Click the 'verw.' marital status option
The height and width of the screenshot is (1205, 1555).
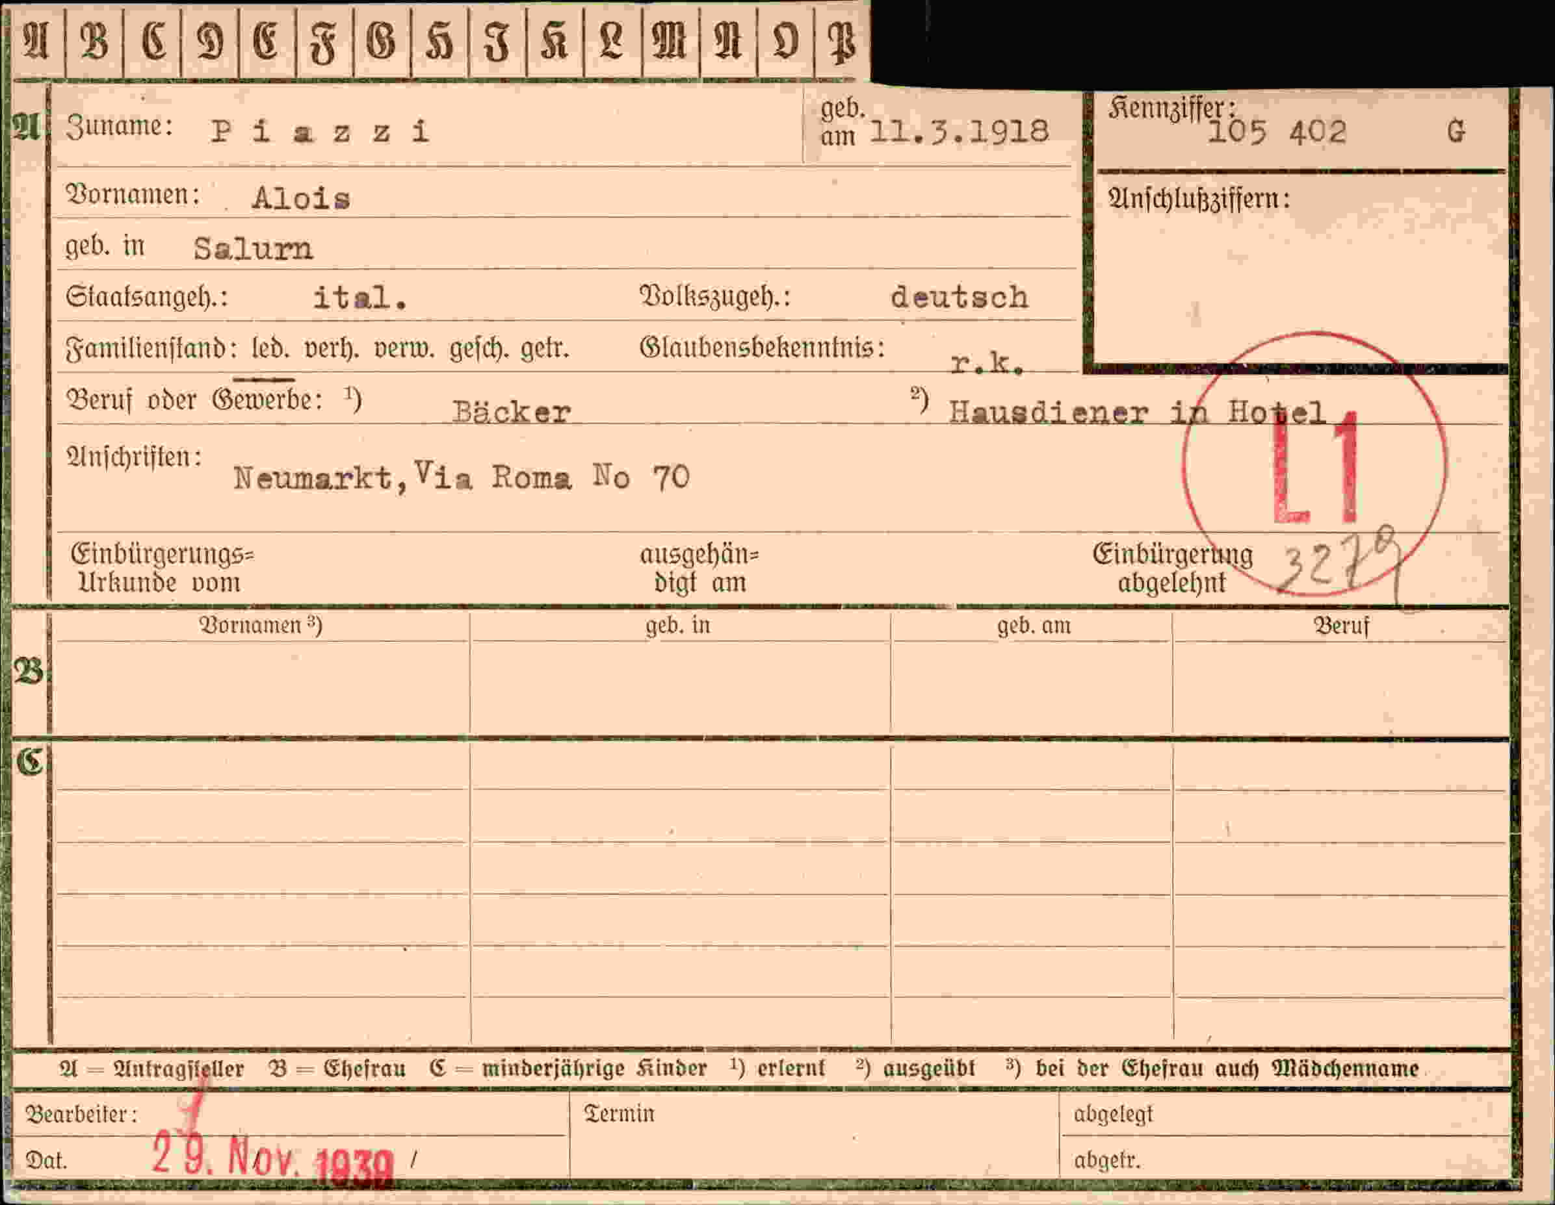[x=404, y=349]
